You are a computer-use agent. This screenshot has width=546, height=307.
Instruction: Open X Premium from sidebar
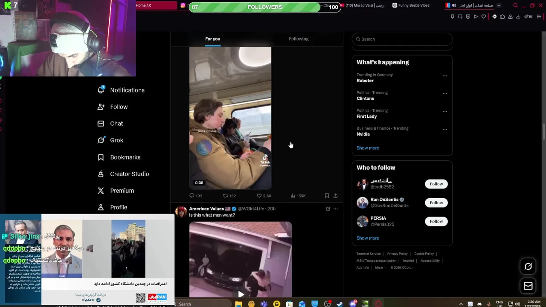[x=116, y=191]
